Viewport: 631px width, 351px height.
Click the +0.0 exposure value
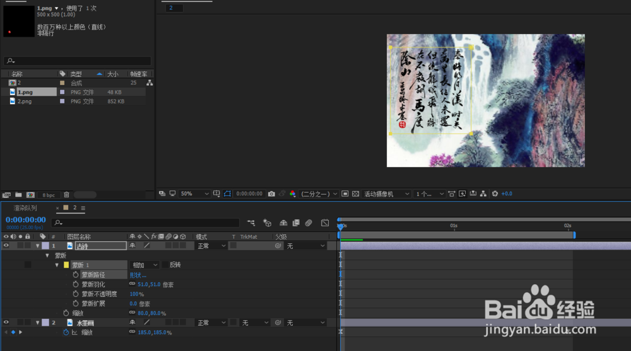[x=507, y=194]
